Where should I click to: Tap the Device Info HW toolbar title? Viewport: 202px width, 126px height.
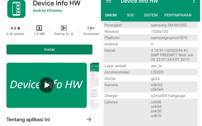tap(139, 2)
